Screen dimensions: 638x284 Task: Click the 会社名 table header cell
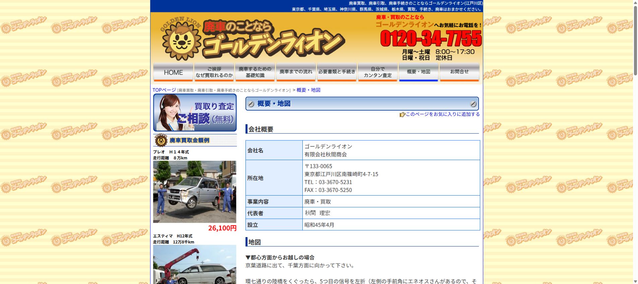click(274, 150)
